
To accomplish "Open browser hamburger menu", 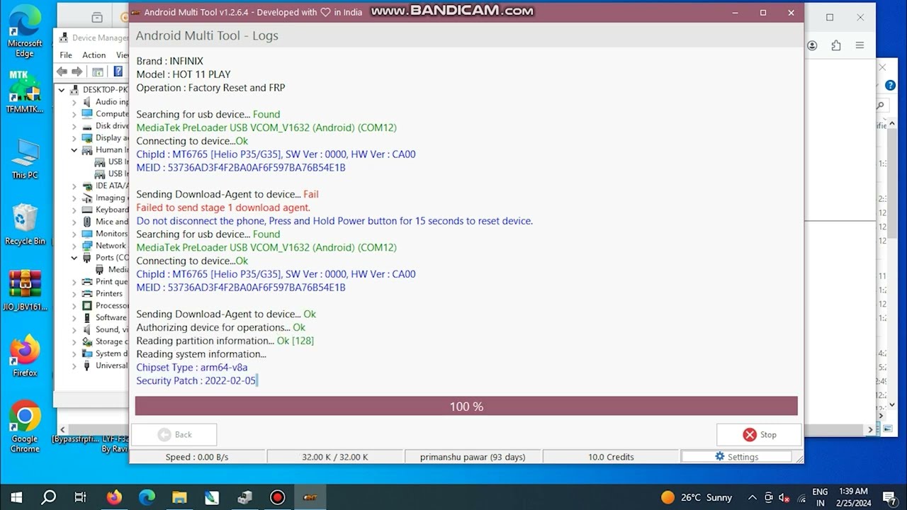I will tap(860, 45).
